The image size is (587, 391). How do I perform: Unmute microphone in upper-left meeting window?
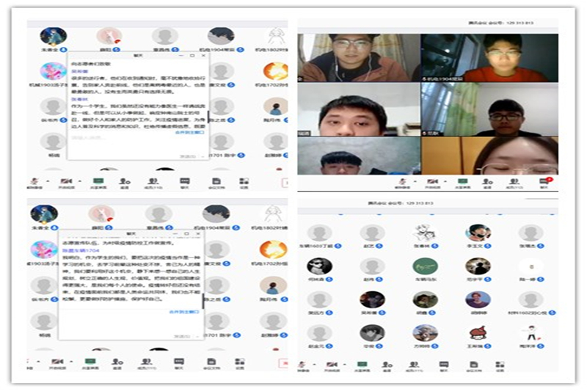34,182
